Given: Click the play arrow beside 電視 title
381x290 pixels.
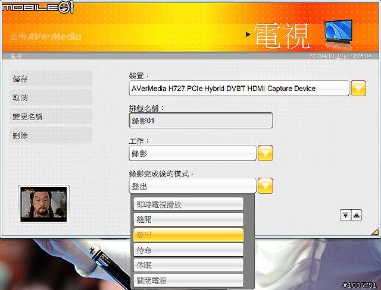Looking at the screenshot, I should pos(248,34).
